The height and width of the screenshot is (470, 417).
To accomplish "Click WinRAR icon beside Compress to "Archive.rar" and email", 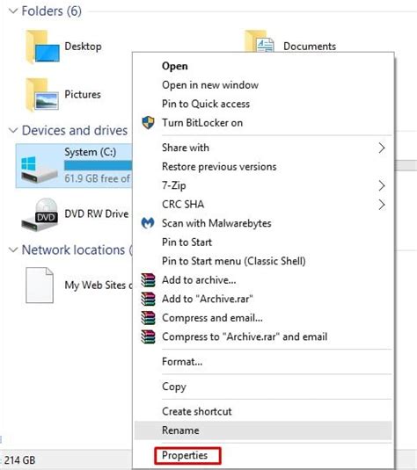I will coord(149,336).
